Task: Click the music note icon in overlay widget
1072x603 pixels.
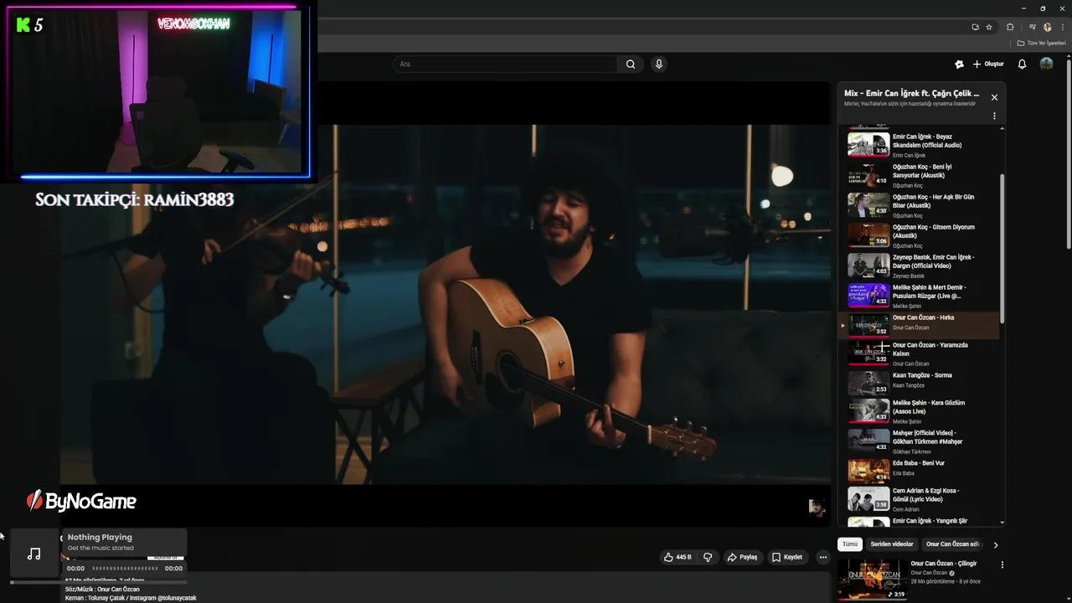Action: tap(33, 554)
